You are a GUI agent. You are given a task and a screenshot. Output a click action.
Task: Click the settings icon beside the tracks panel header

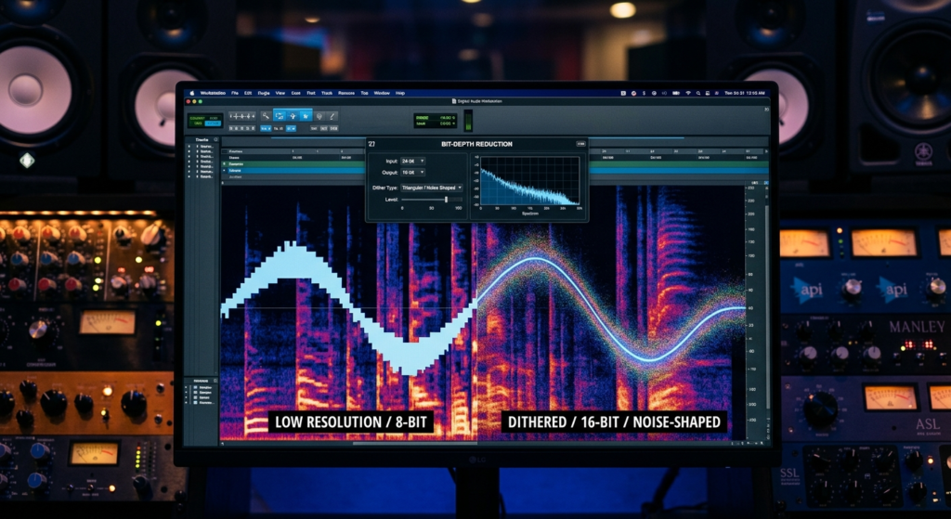(215, 139)
